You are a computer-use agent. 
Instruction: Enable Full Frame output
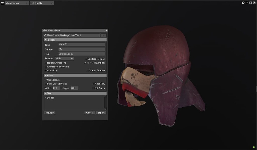point(93,88)
